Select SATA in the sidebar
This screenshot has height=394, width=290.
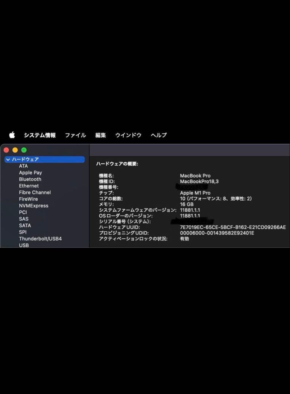pos(25,226)
